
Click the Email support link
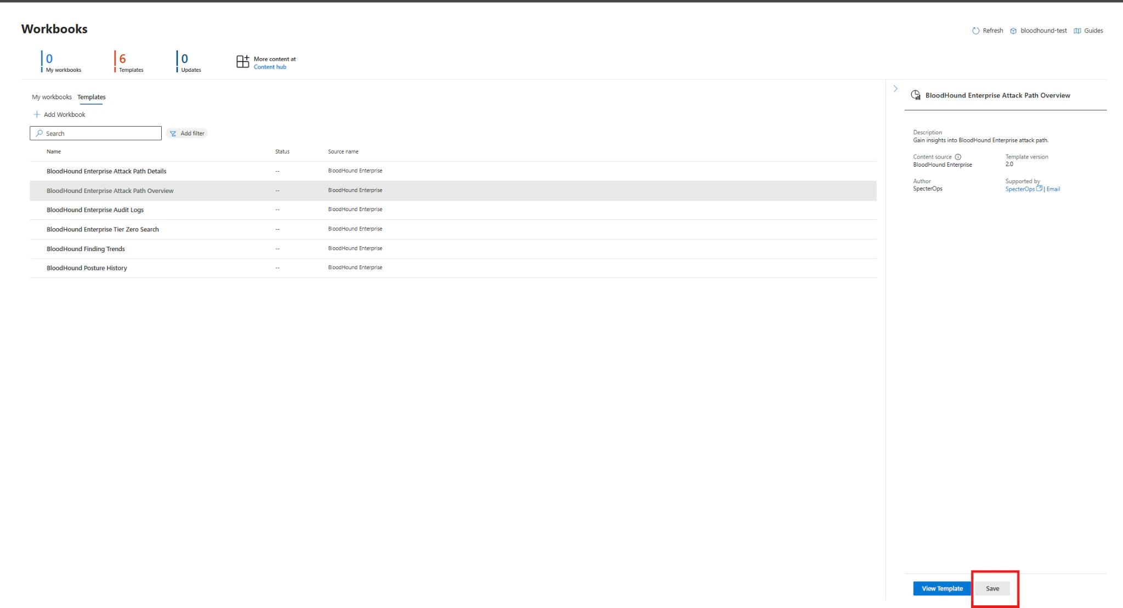(1053, 189)
